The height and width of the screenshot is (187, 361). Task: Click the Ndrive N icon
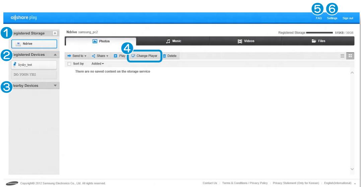pos(18,44)
